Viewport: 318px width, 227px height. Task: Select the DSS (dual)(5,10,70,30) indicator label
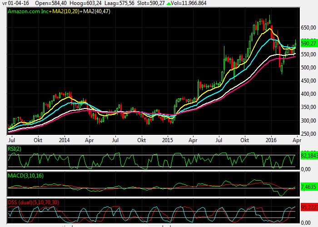[x=34, y=202]
